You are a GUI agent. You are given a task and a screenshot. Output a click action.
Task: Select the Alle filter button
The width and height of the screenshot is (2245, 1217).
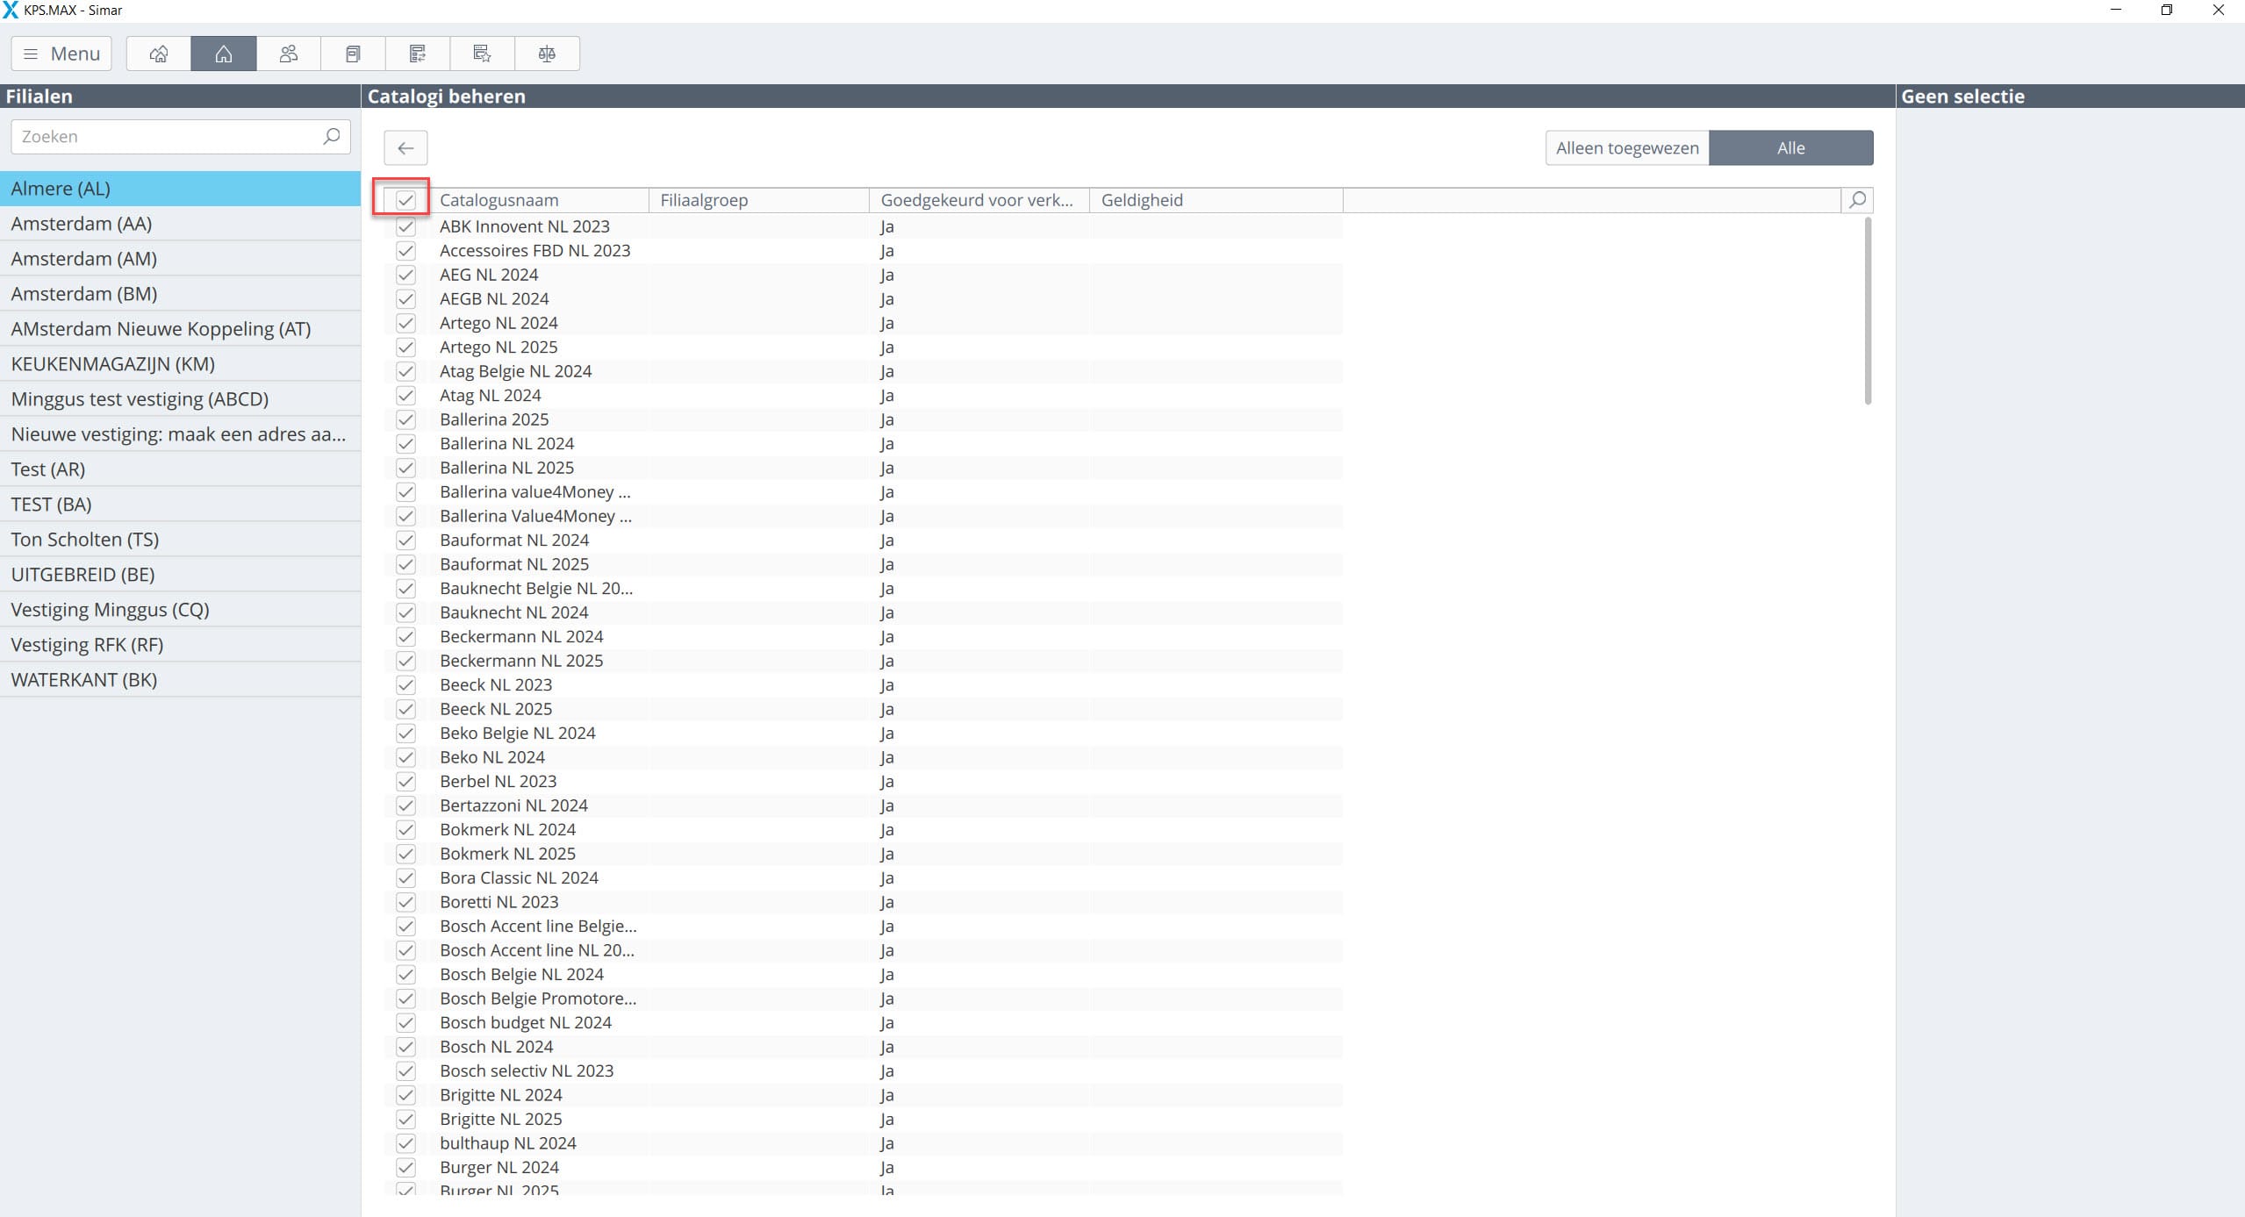pyautogui.click(x=1790, y=147)
